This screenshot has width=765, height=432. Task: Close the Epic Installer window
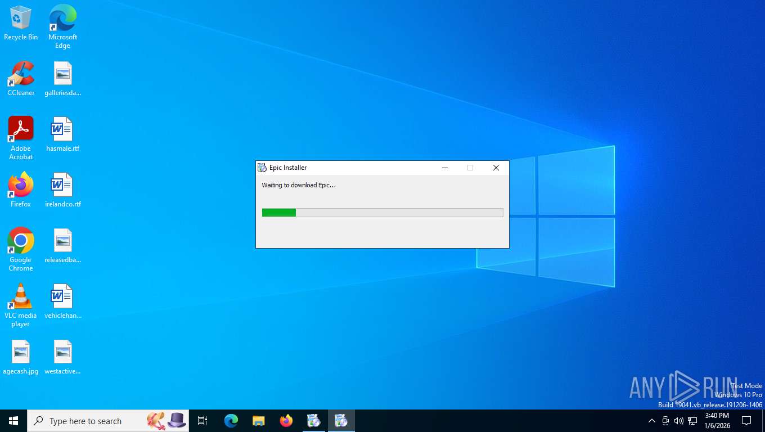[496, 168]
